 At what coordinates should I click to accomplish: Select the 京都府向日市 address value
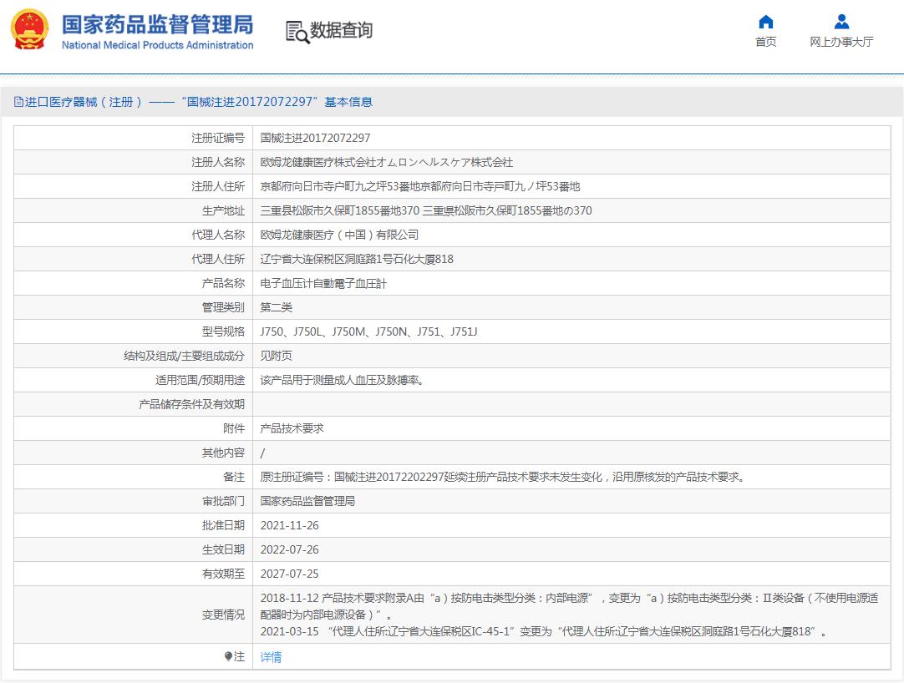point(419,186)
